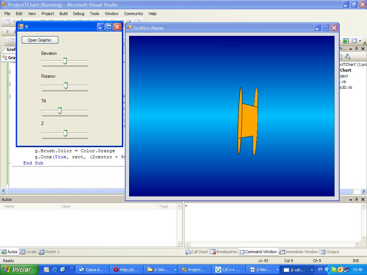
Task: Open the Caixa d... taskbar button
Action: (x=93, y=270)
